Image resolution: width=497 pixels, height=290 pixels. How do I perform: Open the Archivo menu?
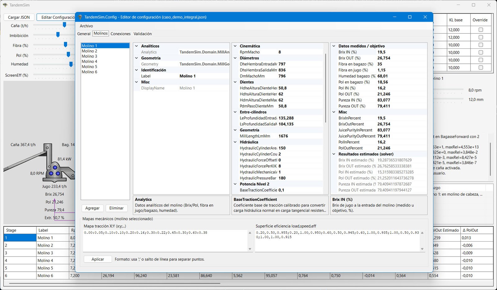coord(86,26)
